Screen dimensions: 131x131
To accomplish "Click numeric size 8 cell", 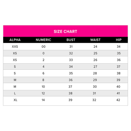I will click(43, 80).
